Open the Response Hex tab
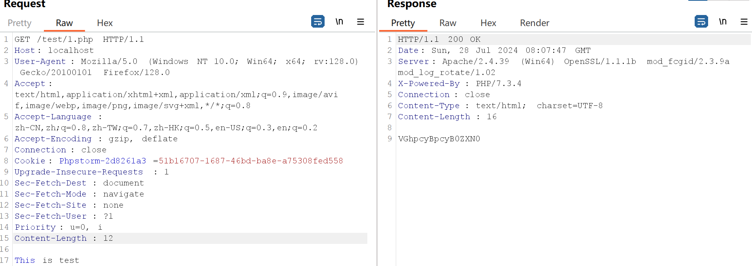 488,23
